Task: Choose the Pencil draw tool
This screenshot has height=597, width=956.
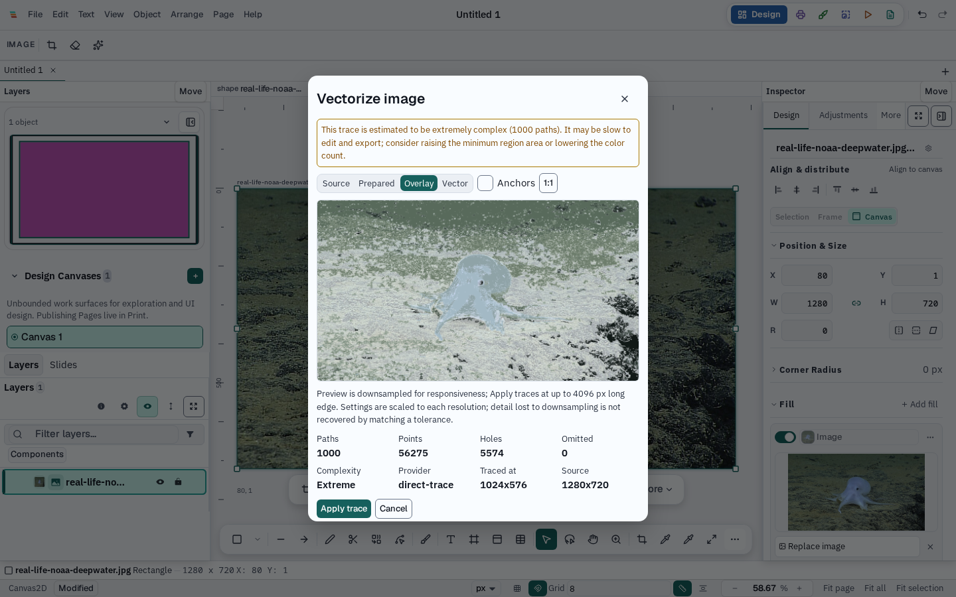Action: pos(330,539)
